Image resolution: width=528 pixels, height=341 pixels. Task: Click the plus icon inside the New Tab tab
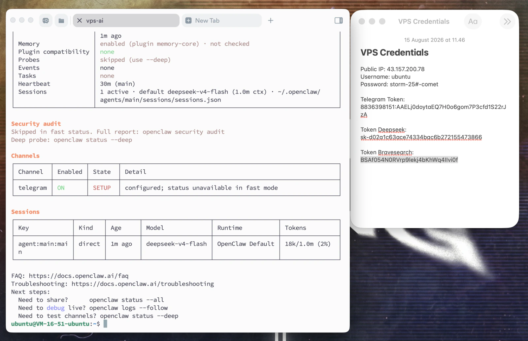[188, 20]
